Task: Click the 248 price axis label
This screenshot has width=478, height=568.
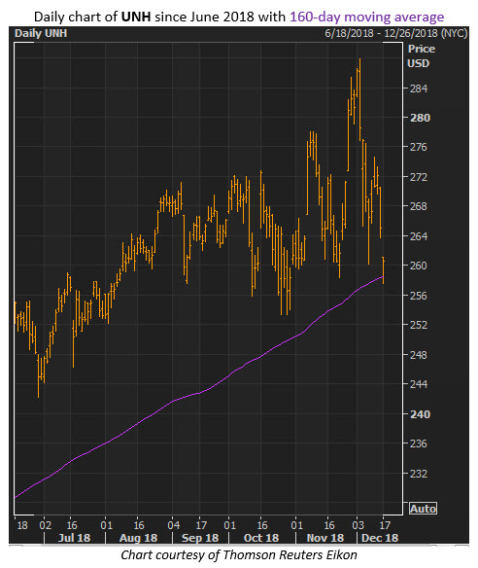Action: pyautogui.click(x=419, y=355)
